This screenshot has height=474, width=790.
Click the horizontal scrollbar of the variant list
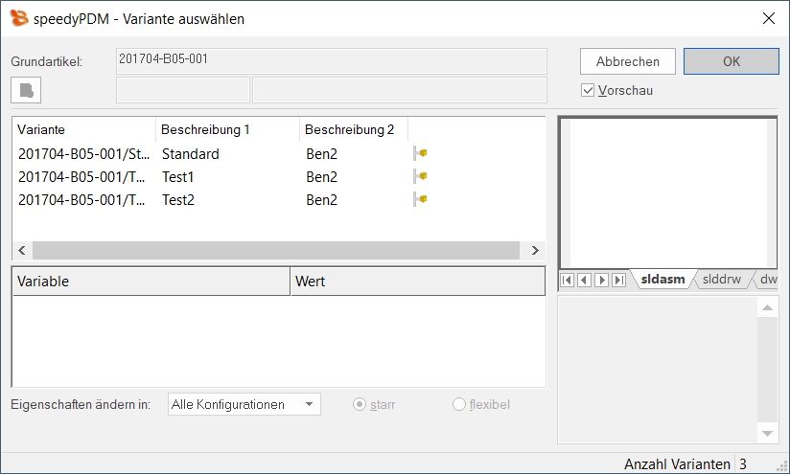click(278, 250)
